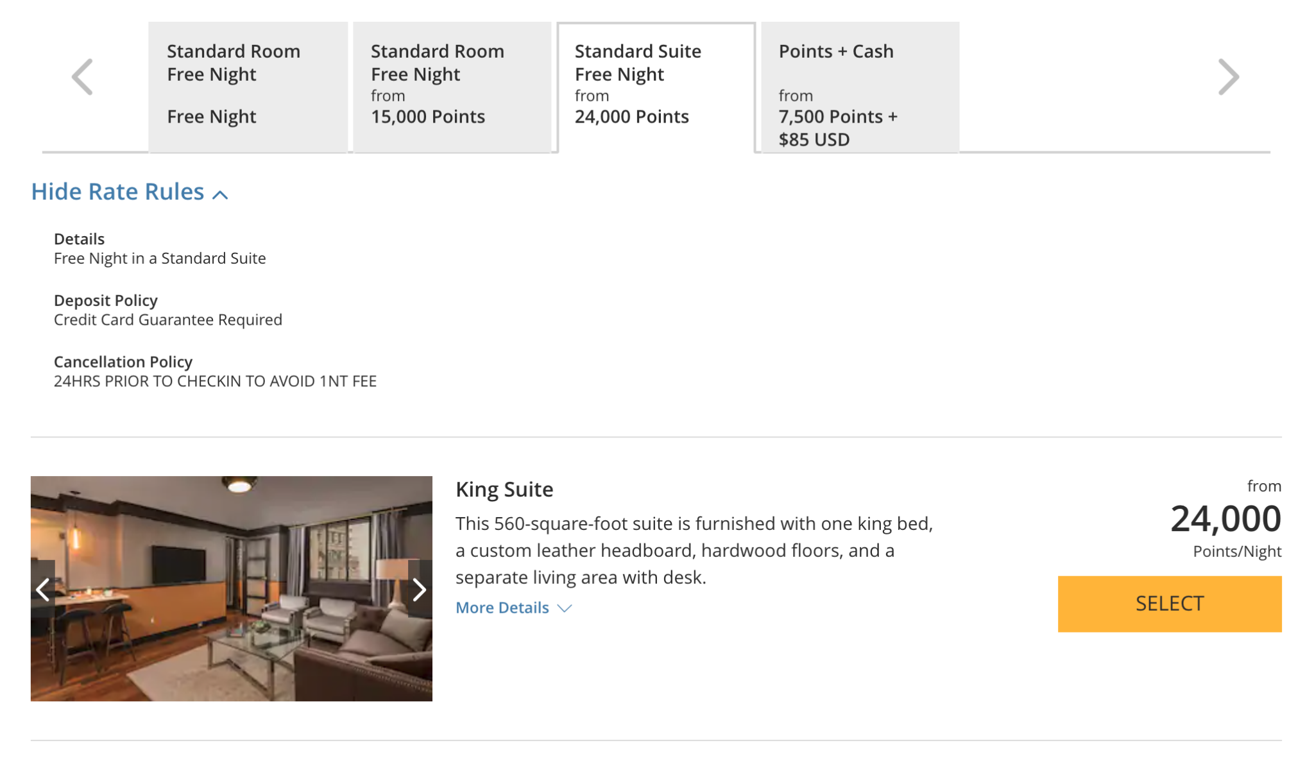Image resolution: width=1314 pixels, height=759 pixels.
Task: Click the Deposit Policy text
Action: tap(106, 300)
